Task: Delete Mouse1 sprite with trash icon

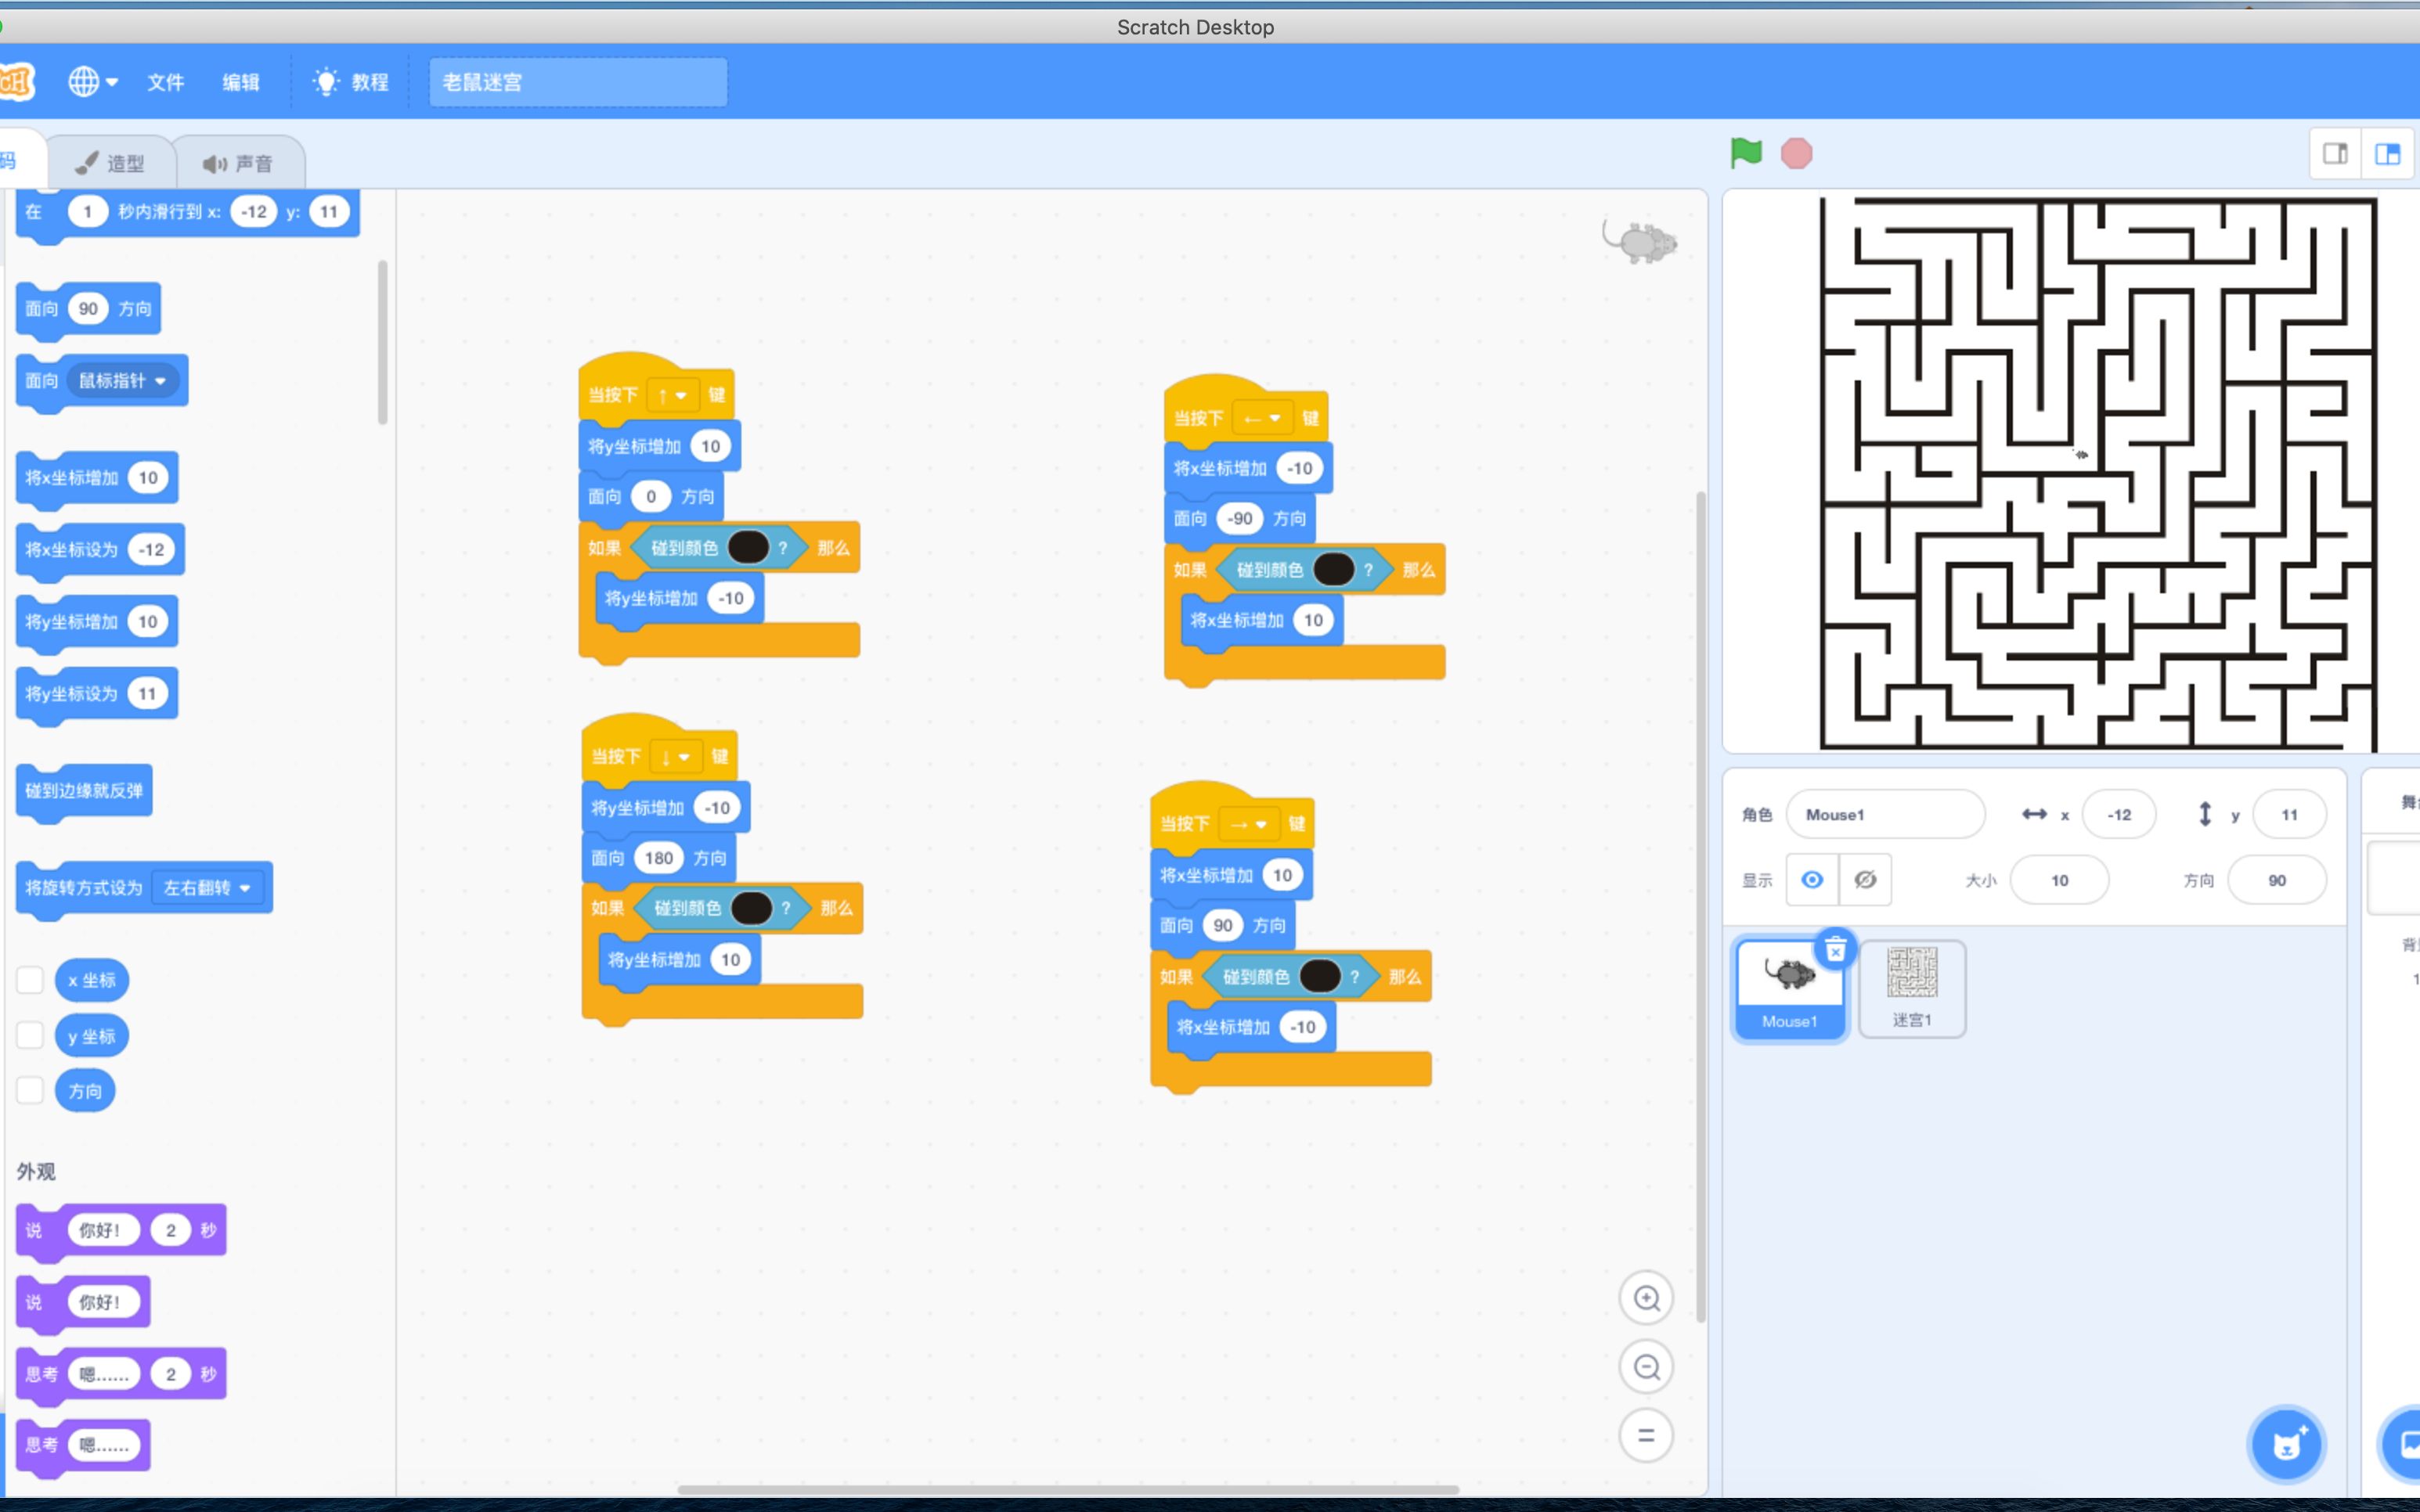Action: (x=1834, y=950)
